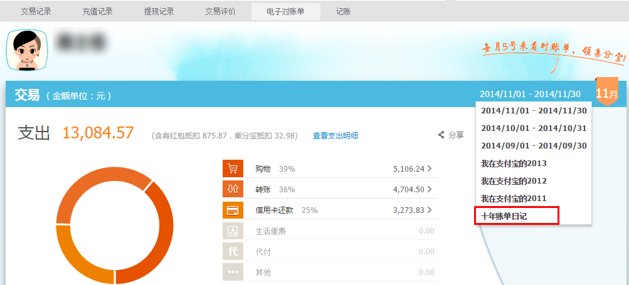629x285 pixels.
Task: Open the 充值记录 tab
Action: coord(97,11)
